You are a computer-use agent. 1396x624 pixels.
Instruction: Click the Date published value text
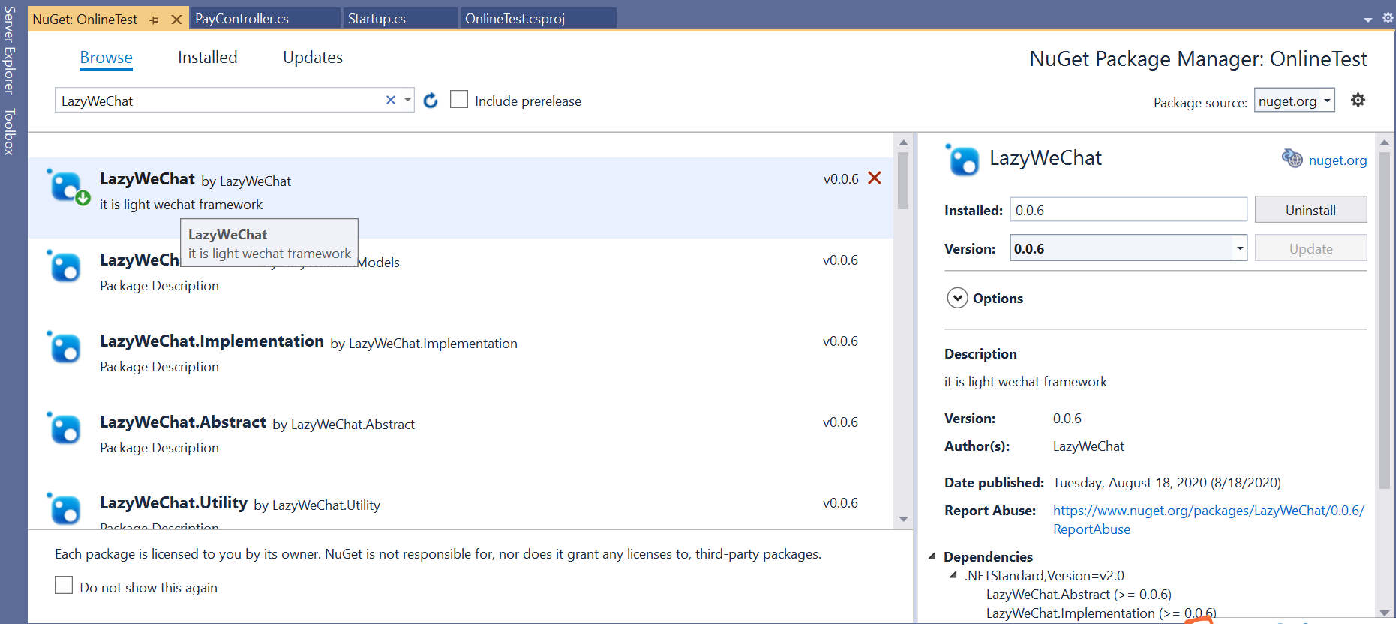pyautogui.click(x=1166, y=483)
